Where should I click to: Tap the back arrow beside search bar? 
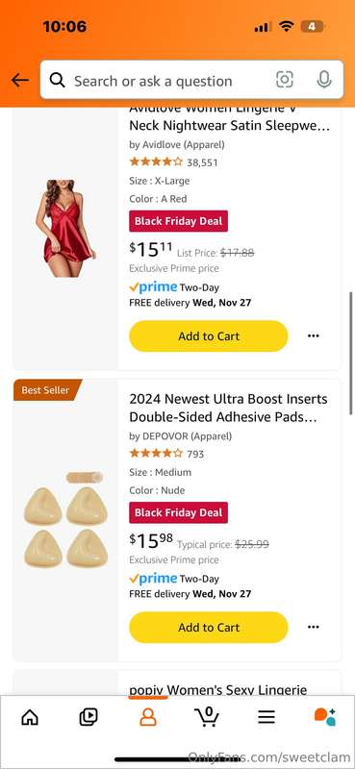(19, 80)
